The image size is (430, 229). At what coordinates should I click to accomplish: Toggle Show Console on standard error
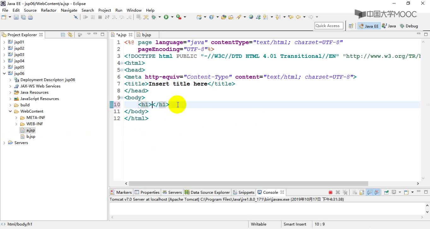click(x=376, y=192)
